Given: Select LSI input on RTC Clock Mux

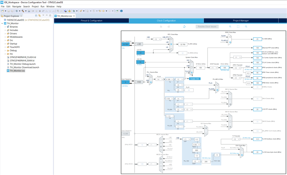Looking at the screenshot, I should click(x=171, y=49).
